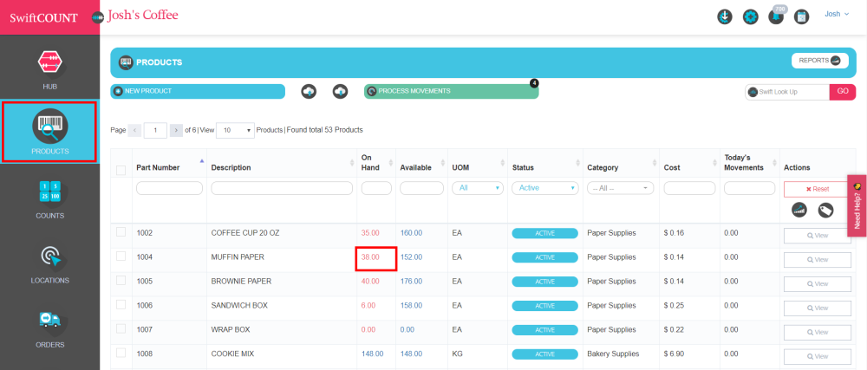Click the Available filter field

click(422, 188)
